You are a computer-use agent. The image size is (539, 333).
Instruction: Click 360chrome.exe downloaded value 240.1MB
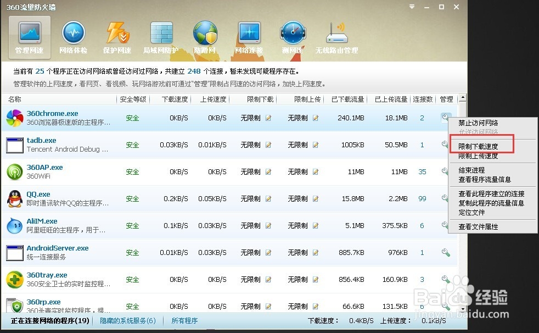[351, 118]
